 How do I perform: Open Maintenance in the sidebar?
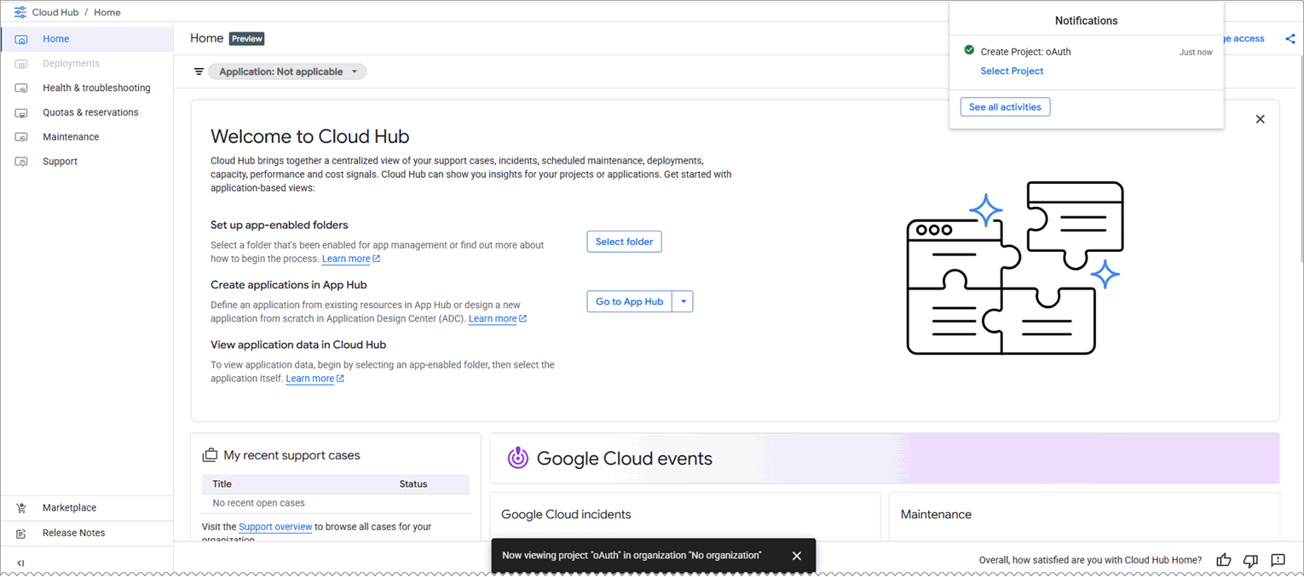87,137
